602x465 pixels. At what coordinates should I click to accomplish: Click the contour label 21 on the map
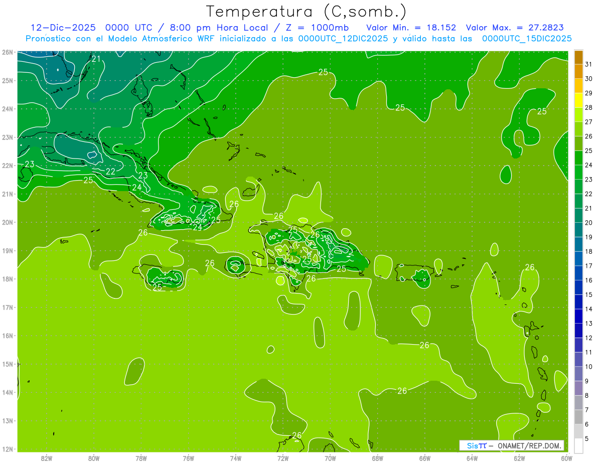[96, 59]
